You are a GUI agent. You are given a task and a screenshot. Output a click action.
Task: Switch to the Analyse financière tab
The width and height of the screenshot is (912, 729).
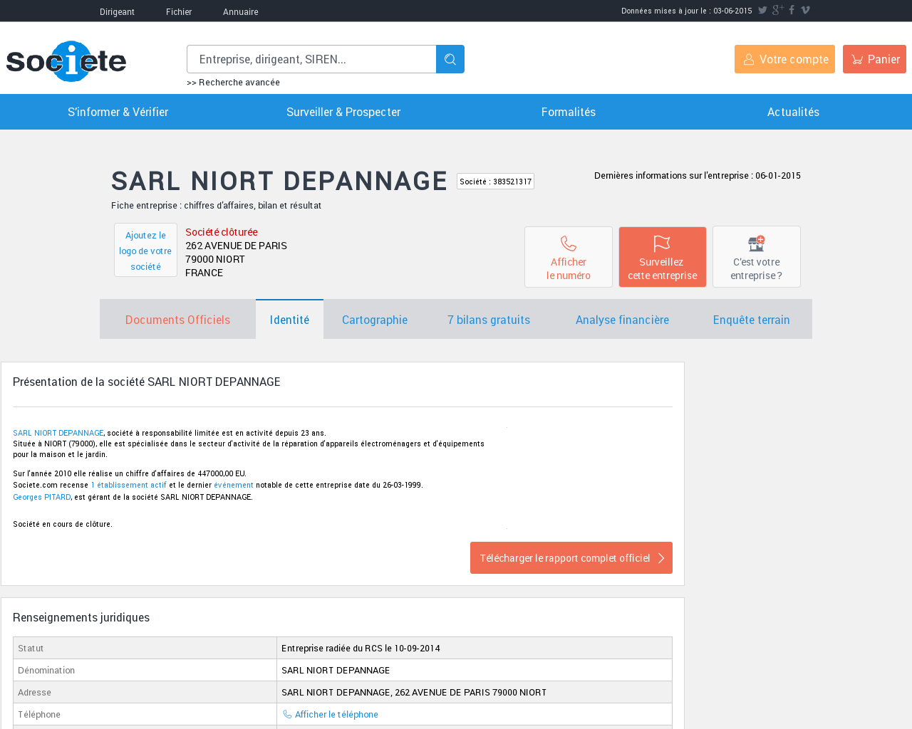pyautogui.click(x=622, y=320)
